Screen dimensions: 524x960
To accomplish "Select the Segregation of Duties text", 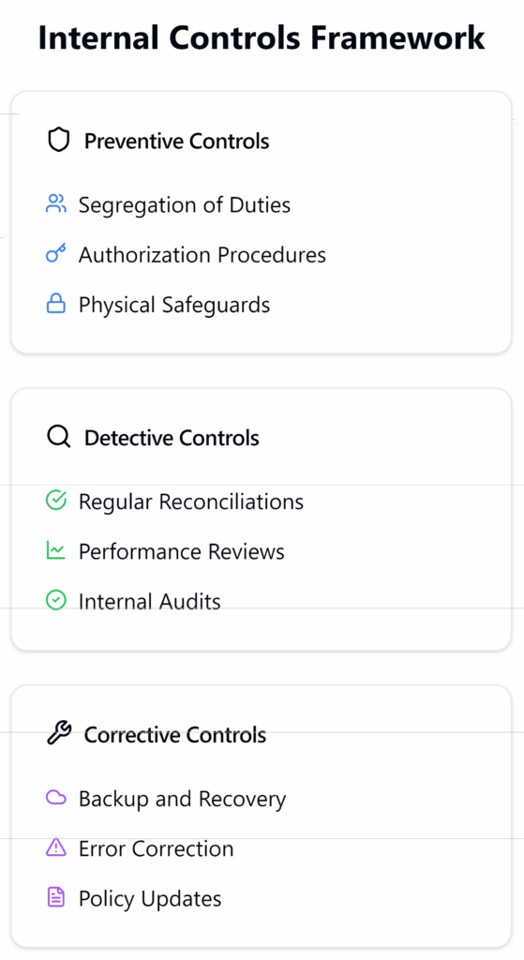I will pyautogui.click(x=185, y=204).
